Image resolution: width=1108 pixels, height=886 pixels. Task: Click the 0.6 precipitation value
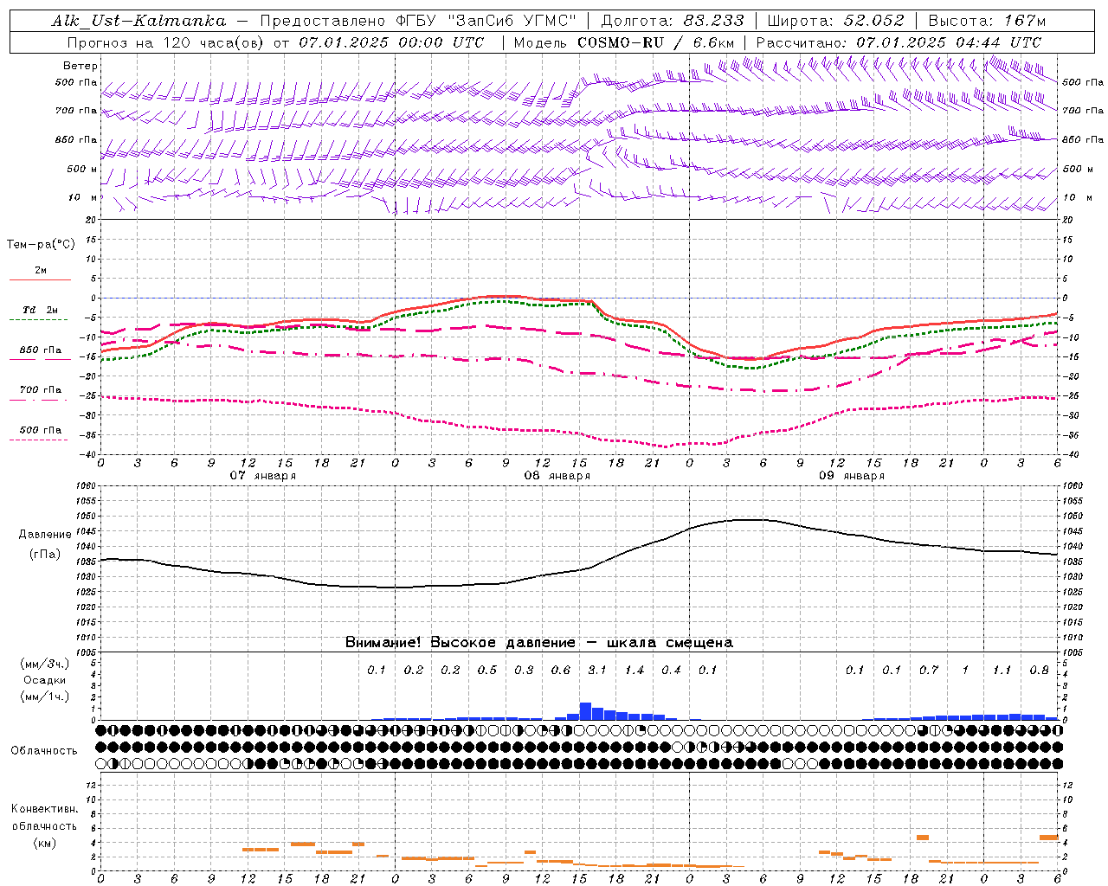561,670
